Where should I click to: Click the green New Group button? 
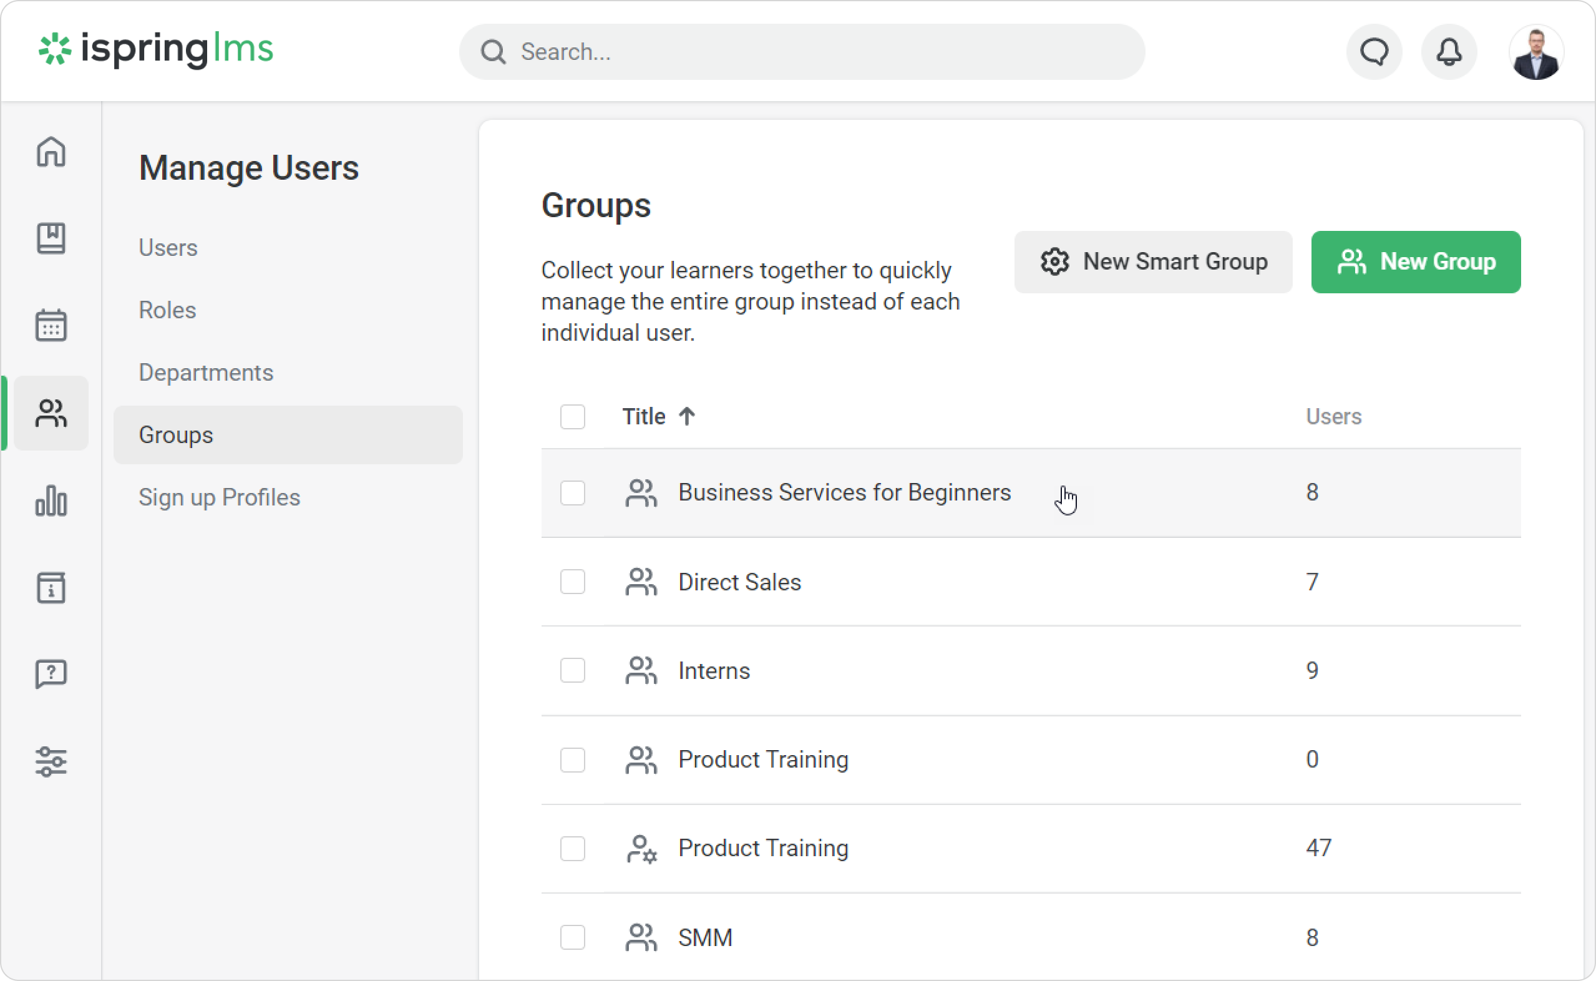pyautogui.click(x=1415, y=262)
